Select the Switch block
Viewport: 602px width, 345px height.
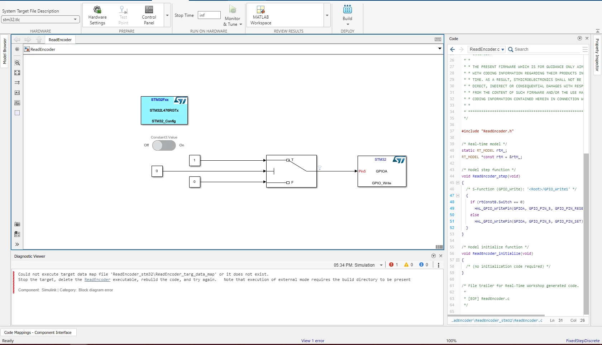pyautogui.click(x=291, y=171)
